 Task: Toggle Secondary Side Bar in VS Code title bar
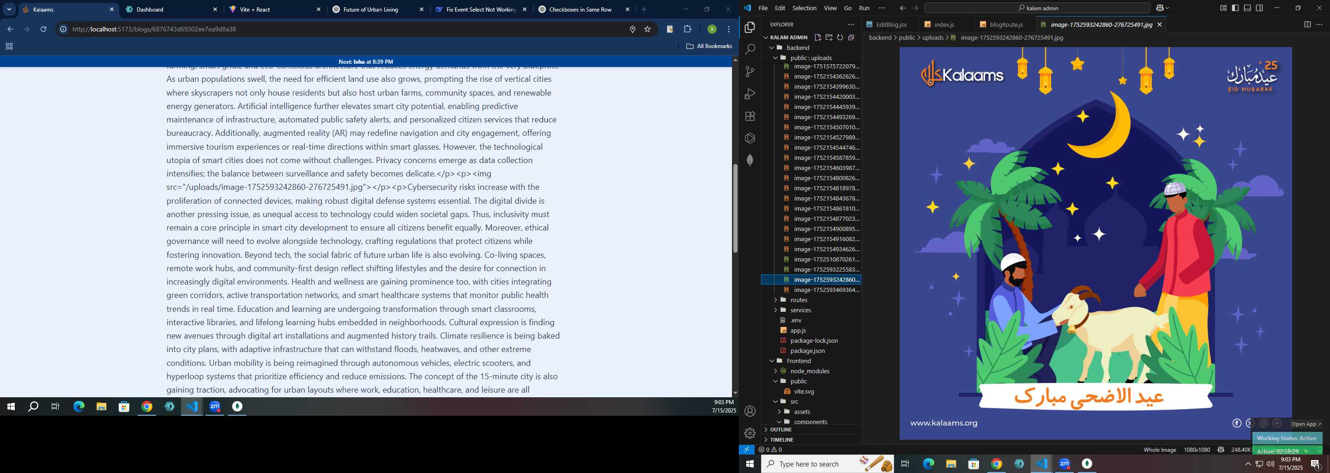pyautogui.click(x=1260, y=8)
